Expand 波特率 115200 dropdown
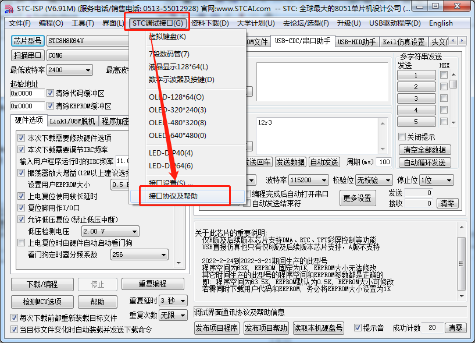 click(x=308, y=181)
